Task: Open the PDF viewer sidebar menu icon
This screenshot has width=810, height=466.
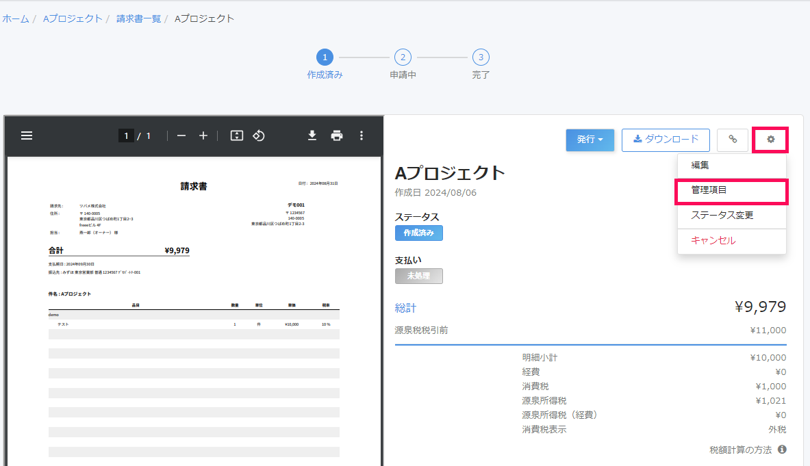Action: pyautogui.click(x=27, y=135)
